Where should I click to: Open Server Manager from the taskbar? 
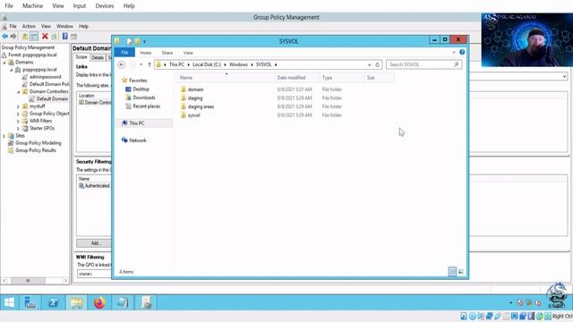coord(30,302)
